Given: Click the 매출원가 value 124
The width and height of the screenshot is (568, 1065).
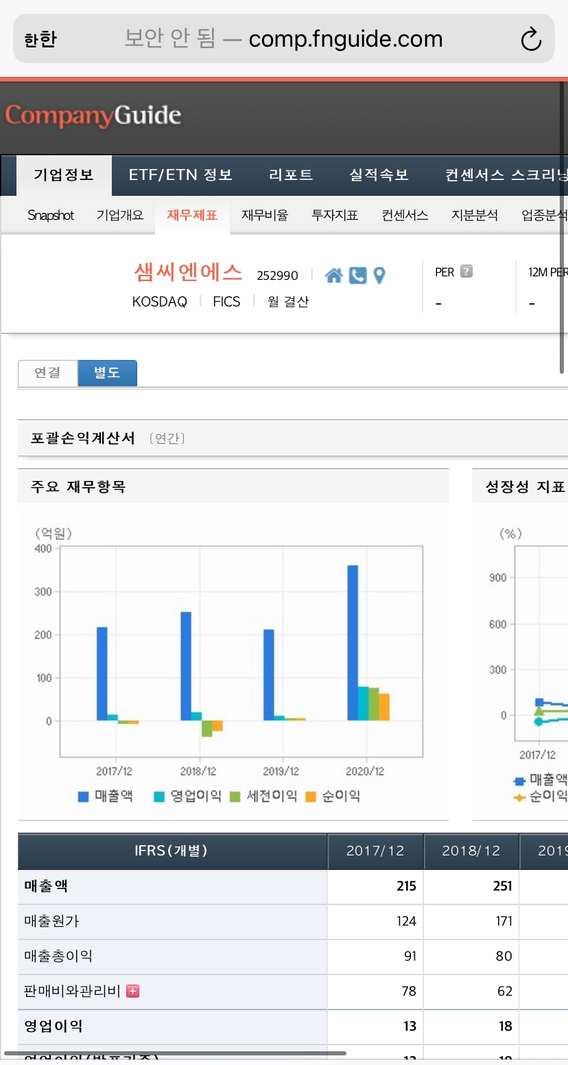Looking at the screenshot, I should pos(406,921).
